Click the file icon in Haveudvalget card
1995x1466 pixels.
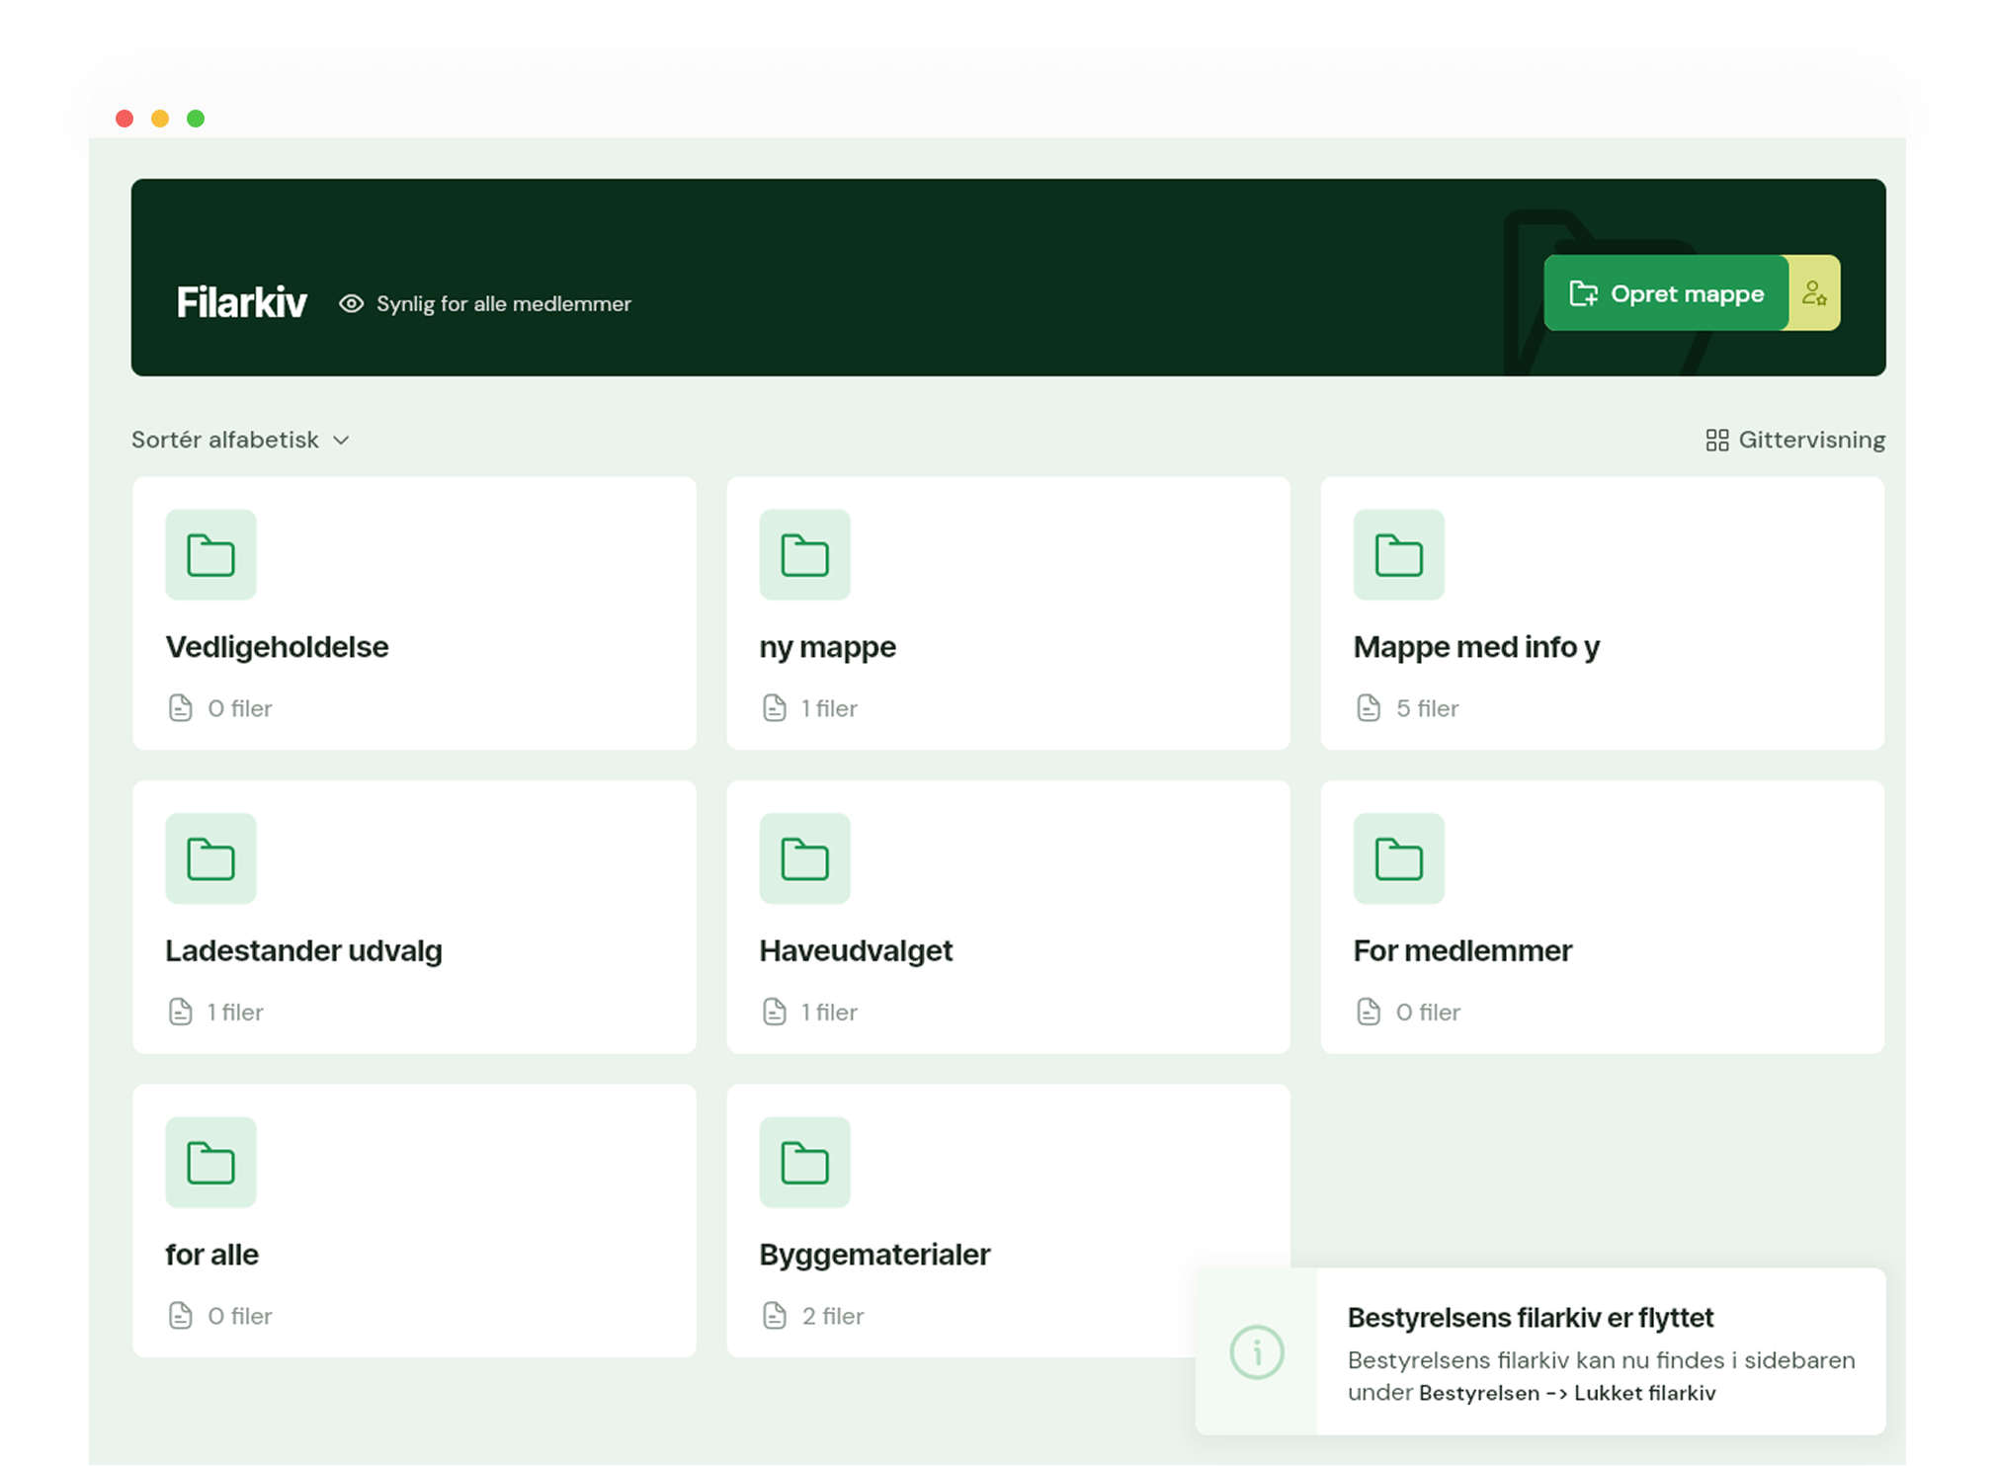(x=774, y=1013)
